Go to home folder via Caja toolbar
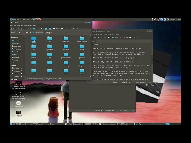 (46, 29)
